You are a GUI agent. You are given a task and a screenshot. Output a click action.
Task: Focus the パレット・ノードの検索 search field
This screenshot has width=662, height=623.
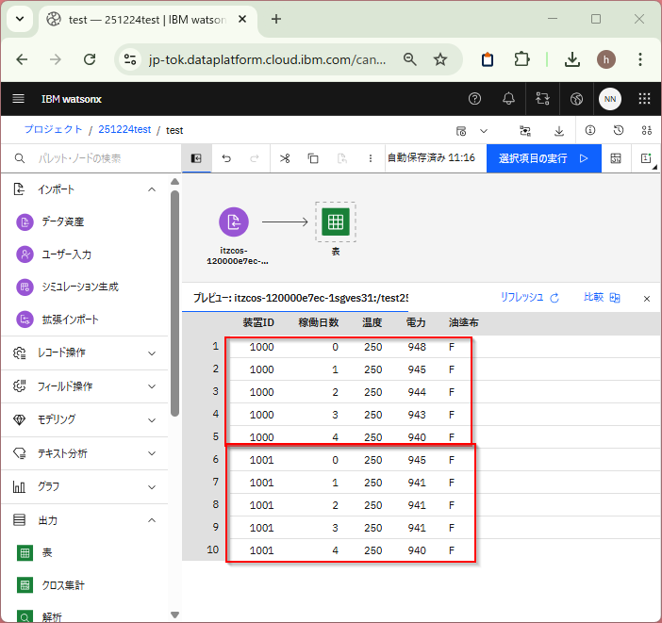tap(91, 158)
